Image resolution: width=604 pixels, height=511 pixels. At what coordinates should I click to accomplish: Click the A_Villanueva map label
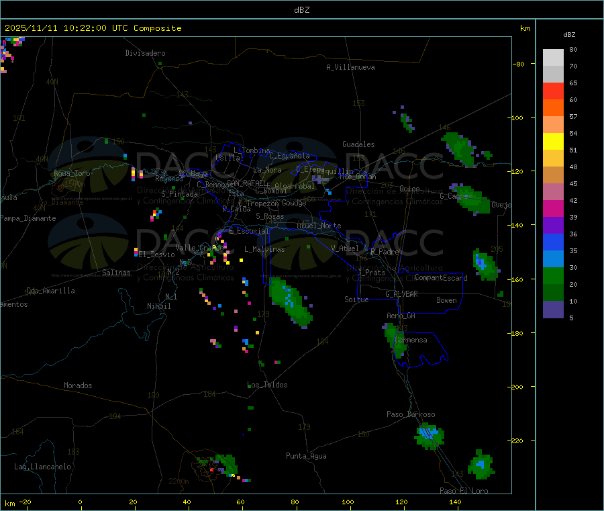pos(350,67)
